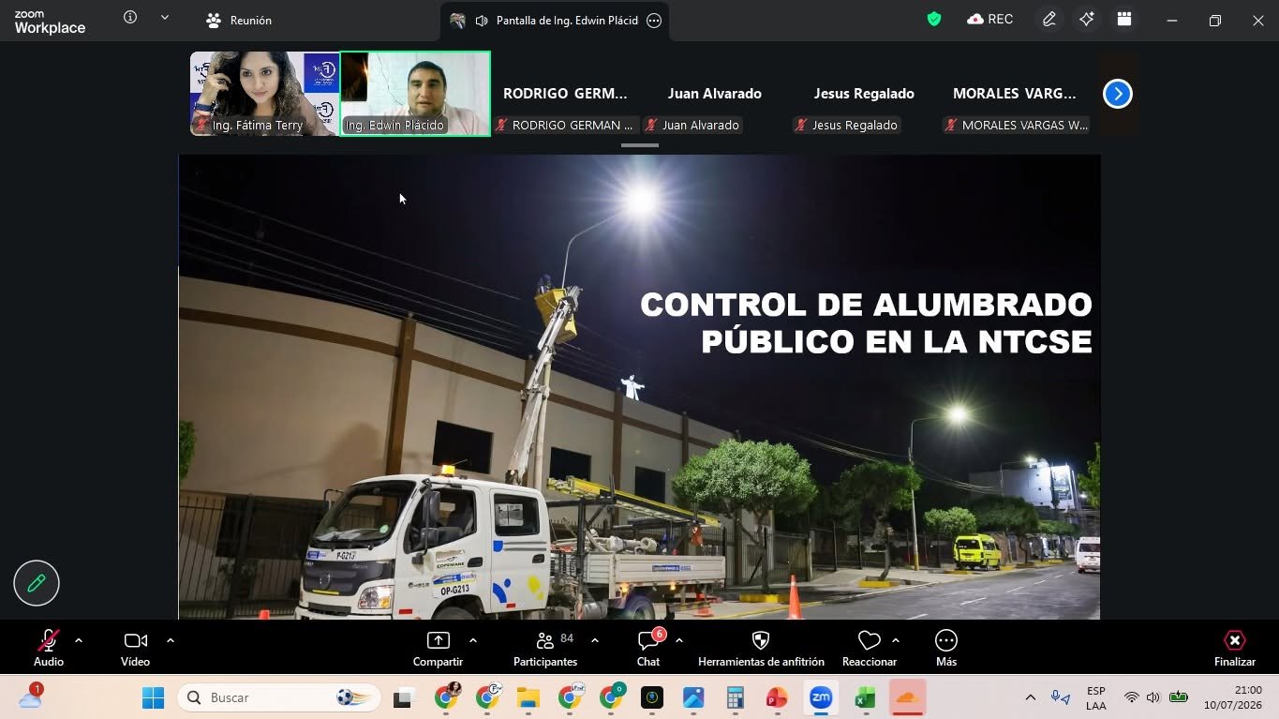Open Task View on the taskbar

(404, 697)
